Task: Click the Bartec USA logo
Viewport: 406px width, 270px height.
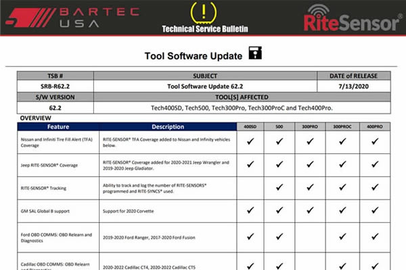Action: [x=73, y=18]
